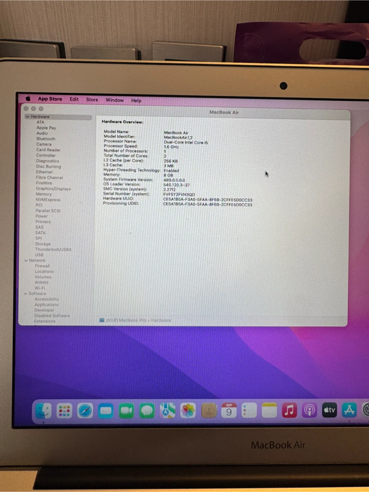This screenshot has width=369, height=492.
Task: Open the App Store menu
Action: (50, 99)
